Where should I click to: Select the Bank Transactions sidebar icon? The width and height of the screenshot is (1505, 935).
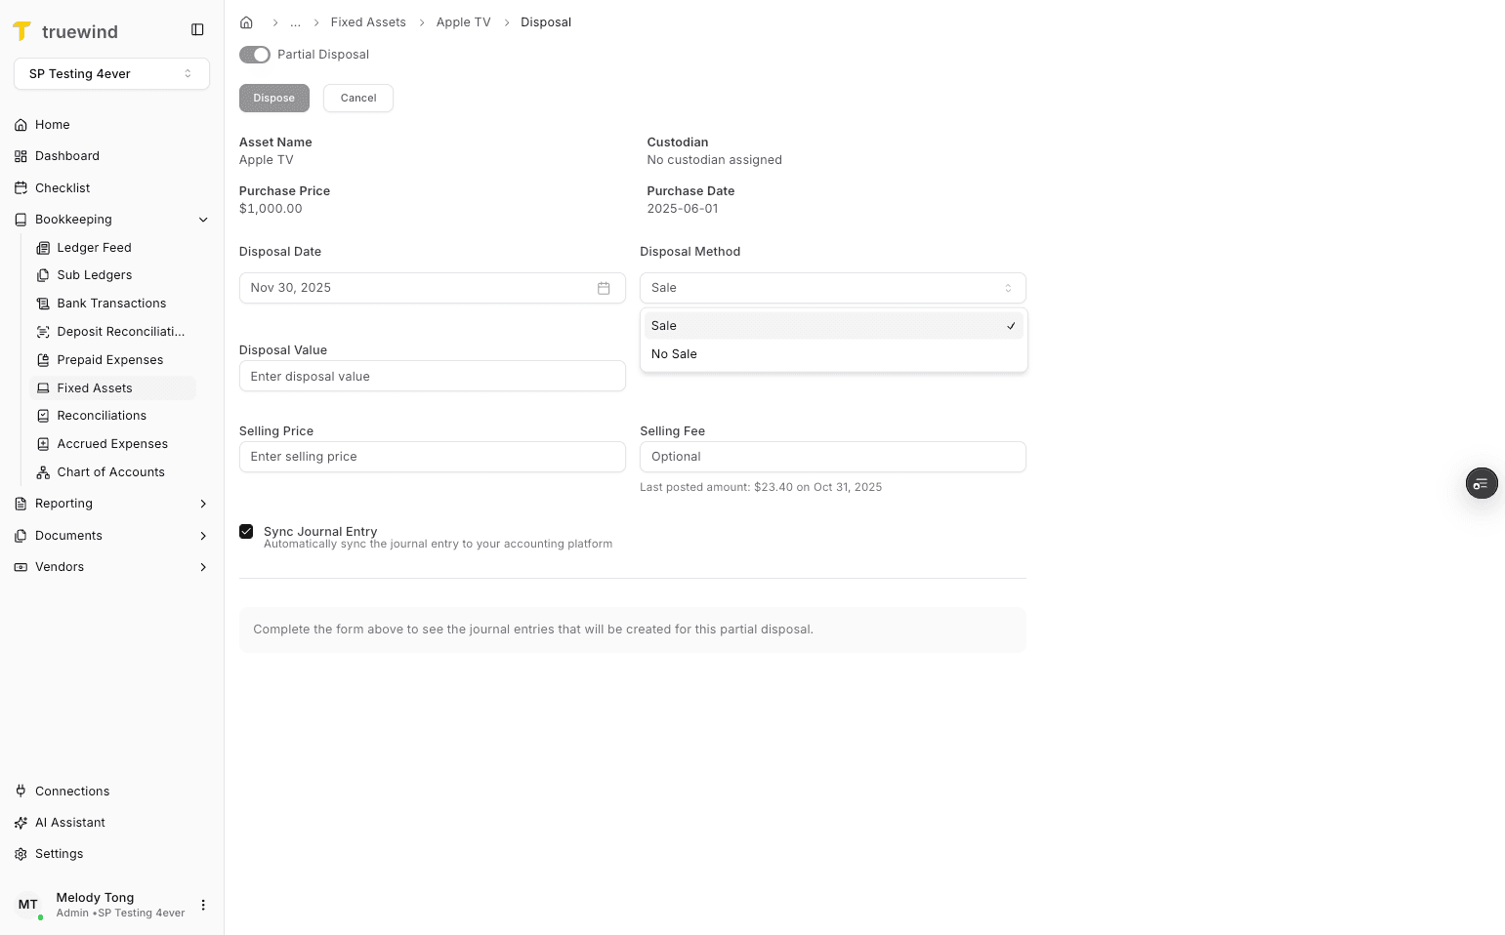tap(43, 303)
